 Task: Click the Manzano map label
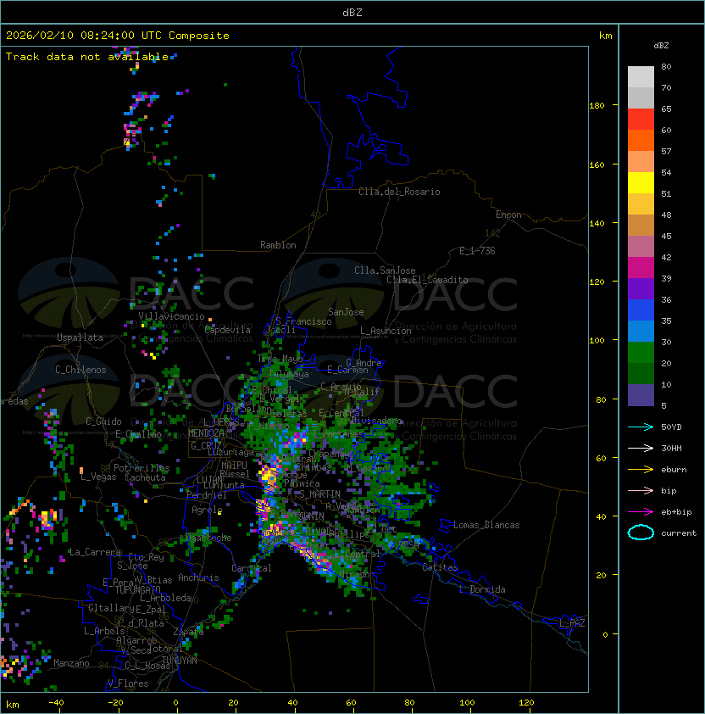tap(71, 663)
